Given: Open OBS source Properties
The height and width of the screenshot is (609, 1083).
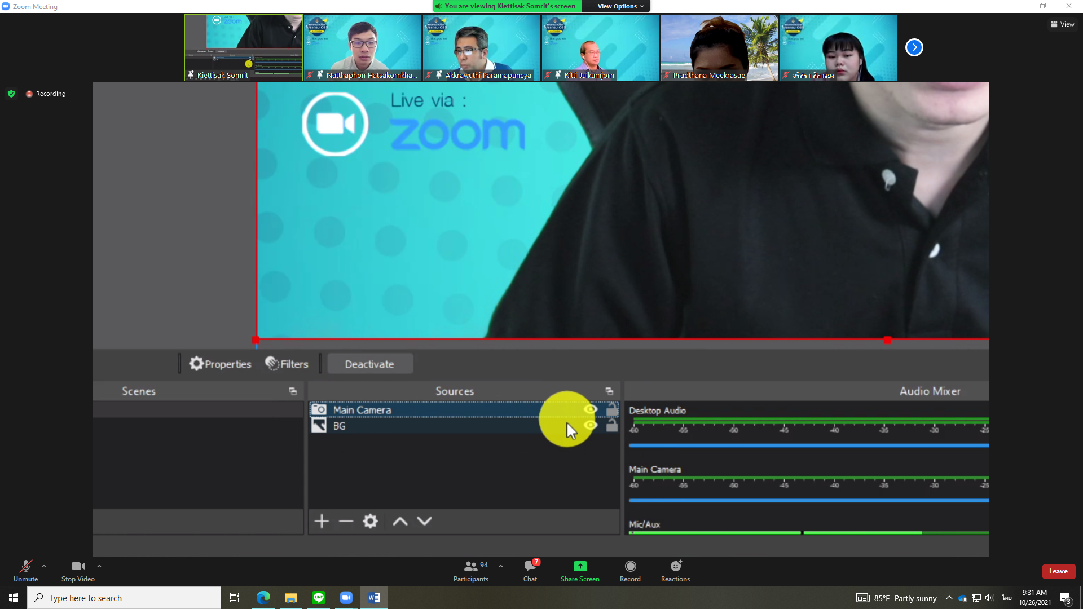Looking at the screenshot, I should point(220,364).
